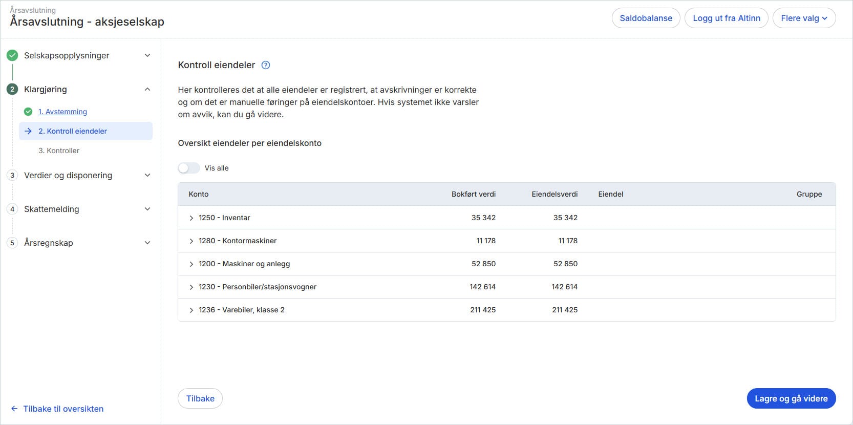Open the 1. Avstemming link
Image resolution: width=853 pixels, height=425 pixels.
tap(62, 112)
